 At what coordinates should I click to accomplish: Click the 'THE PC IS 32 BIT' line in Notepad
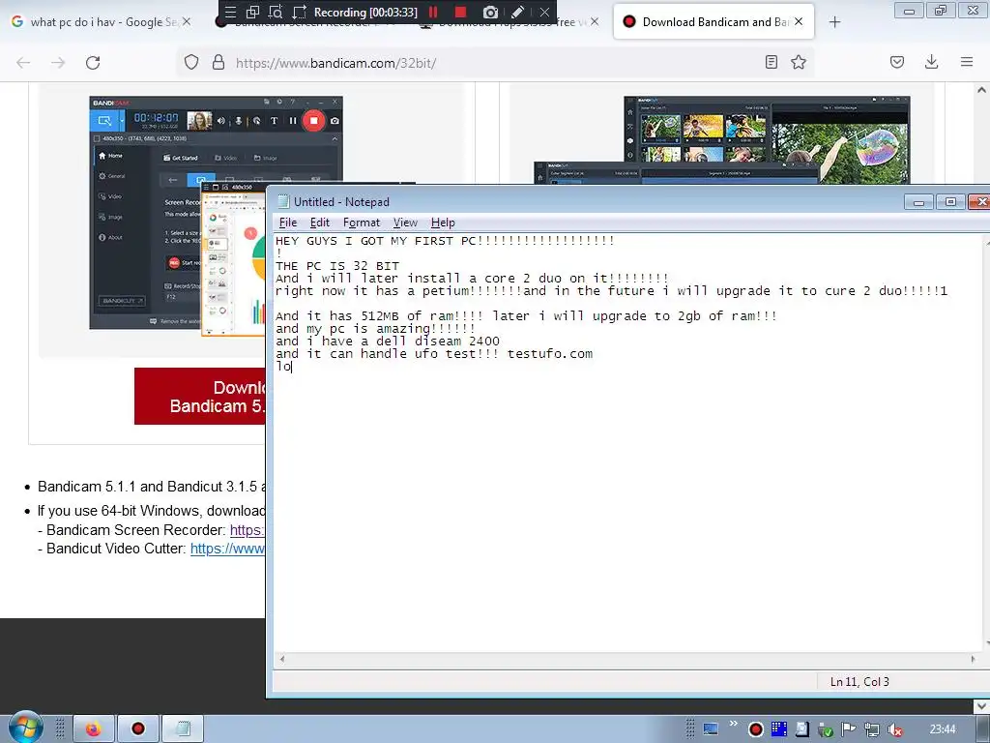337,266
